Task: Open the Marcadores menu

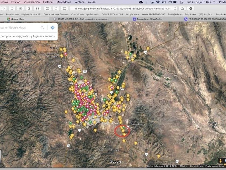Action: click(64, 2)
